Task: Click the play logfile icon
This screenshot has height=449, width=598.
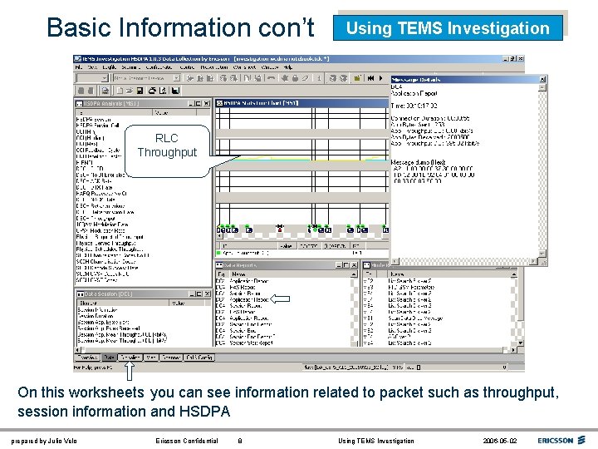Action: 380,78
